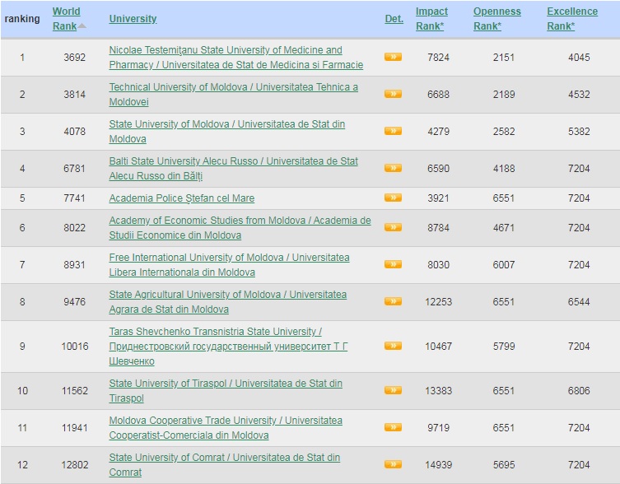
Task: Select world rank value 12802
Action: (75, 464)
